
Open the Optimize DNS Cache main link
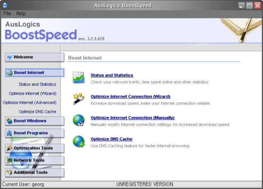(111, 139)
